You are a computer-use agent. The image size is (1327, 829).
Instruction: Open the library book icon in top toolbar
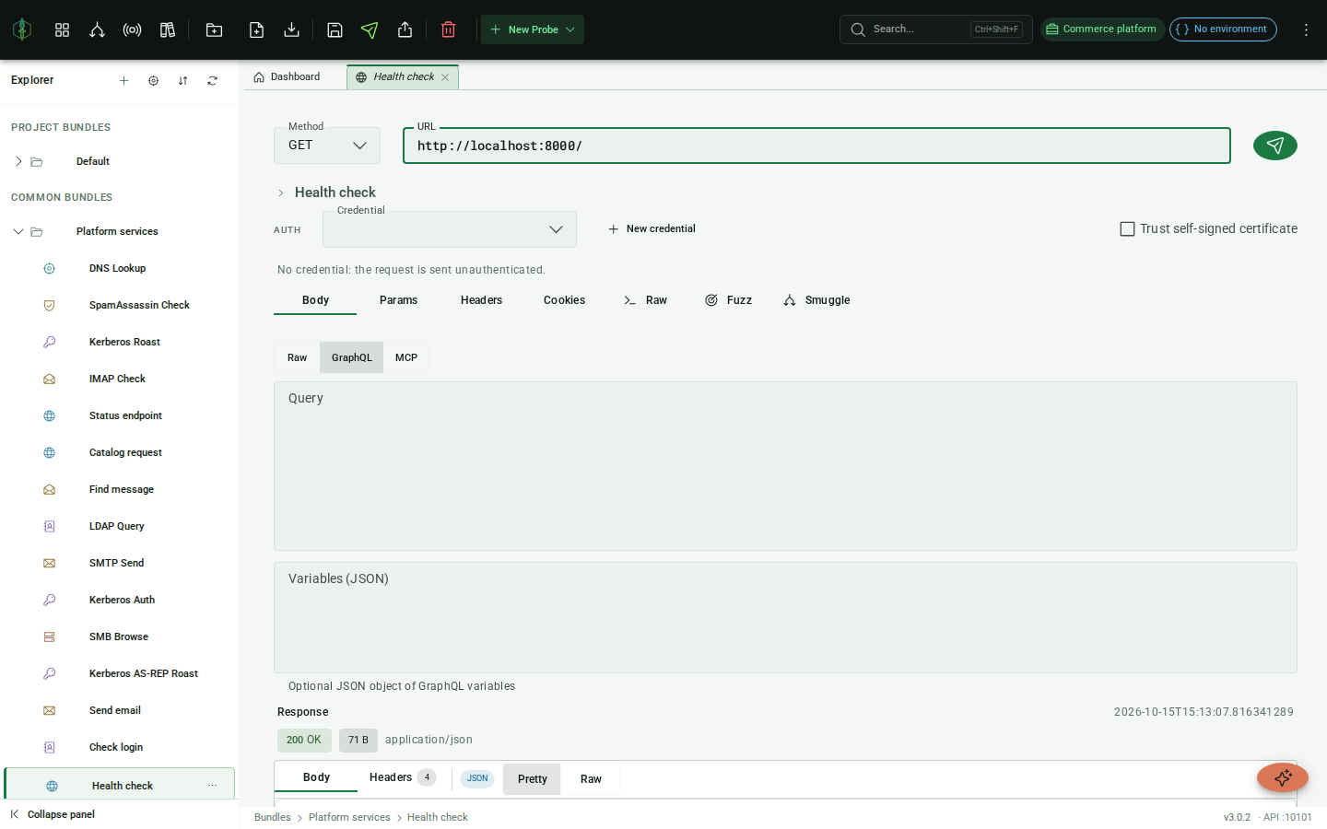[x=168, y=29]
